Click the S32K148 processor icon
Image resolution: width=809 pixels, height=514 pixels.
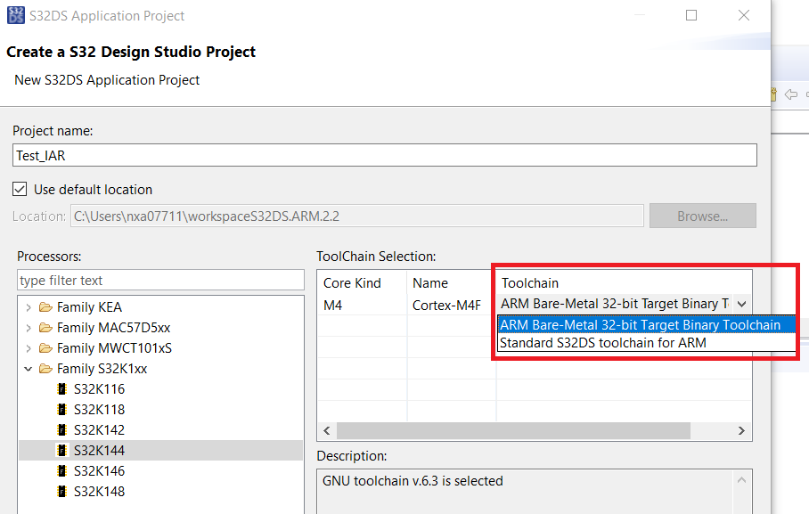[61, 492]
